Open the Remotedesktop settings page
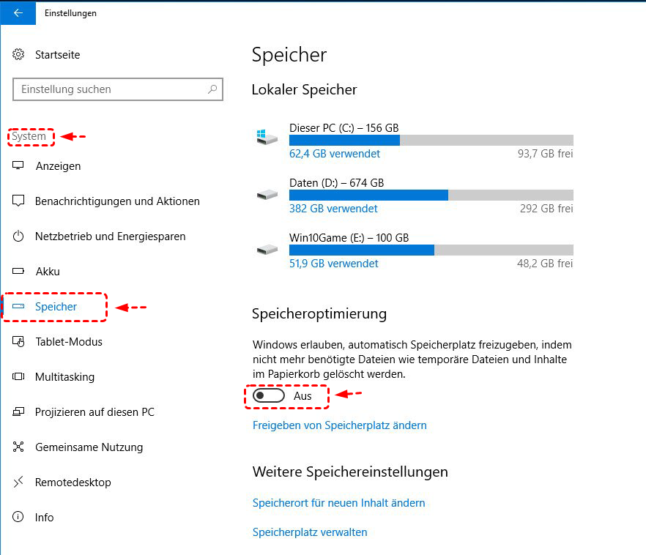 coord(73,483)
